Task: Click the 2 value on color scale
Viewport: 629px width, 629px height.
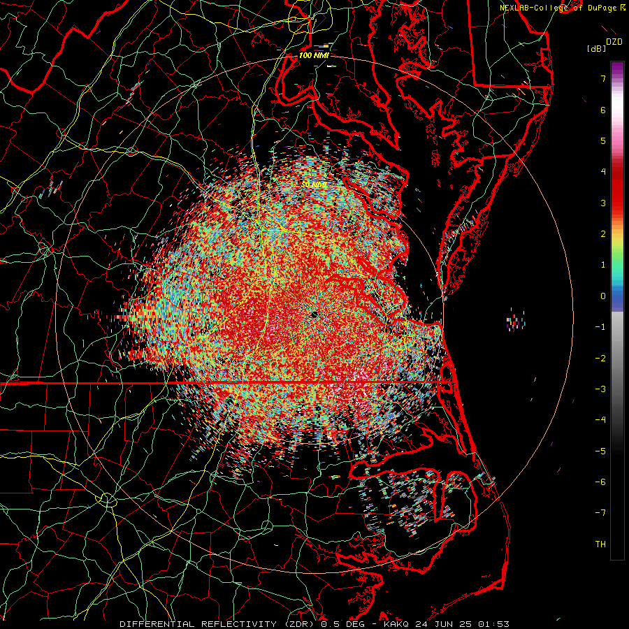Action: click(x=603, y=234)
